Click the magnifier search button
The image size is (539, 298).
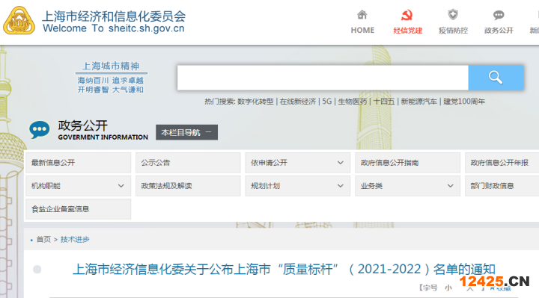[496, 78]
